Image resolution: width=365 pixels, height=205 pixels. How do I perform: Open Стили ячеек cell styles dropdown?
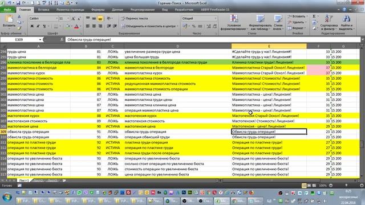278,23
